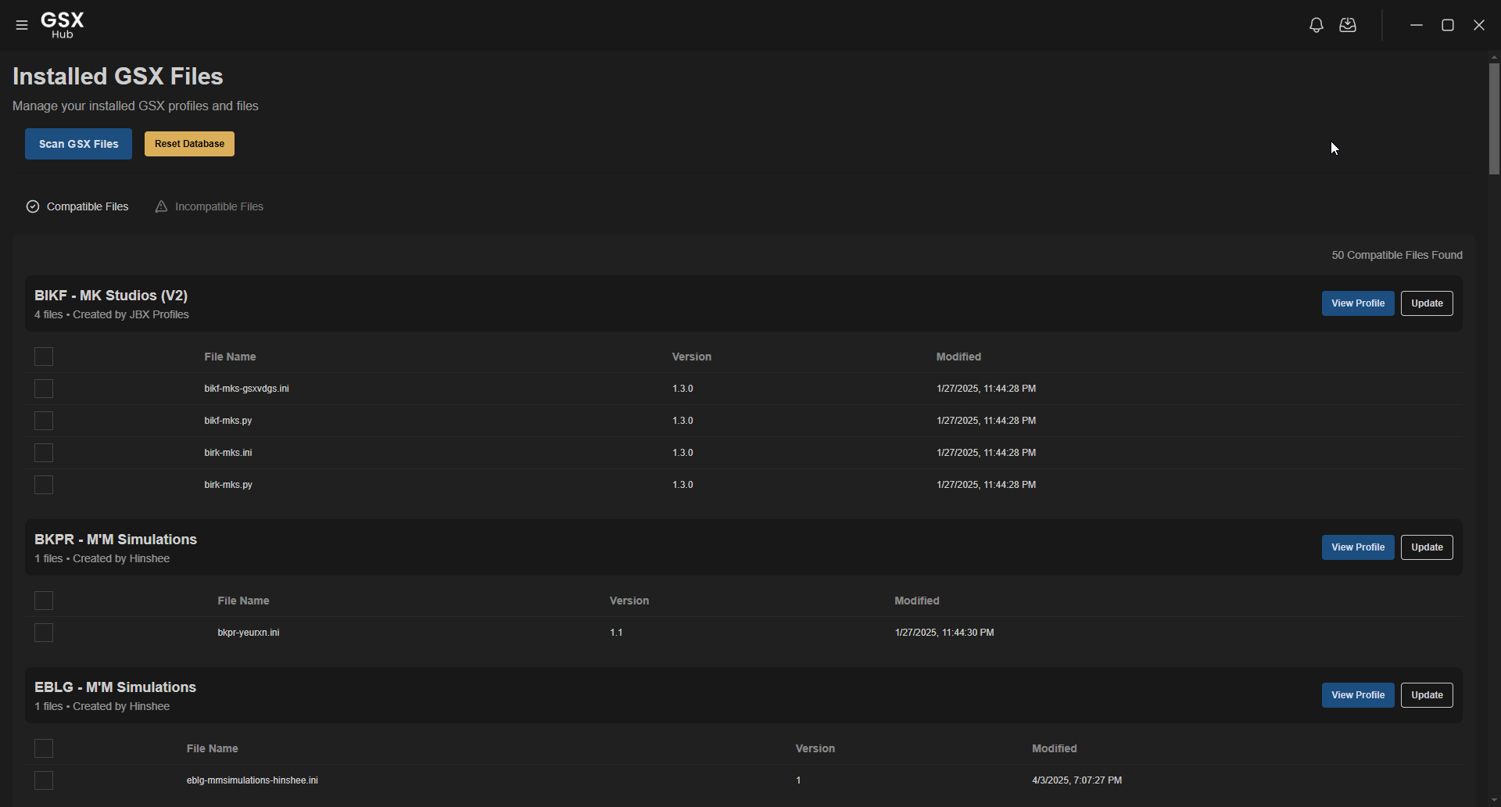Screen dimensions: 1501x807
Task: Check eblg-mmsimulations-hinshee.ini checkbox
Action: pyautogui.click(x=44, y=780)
